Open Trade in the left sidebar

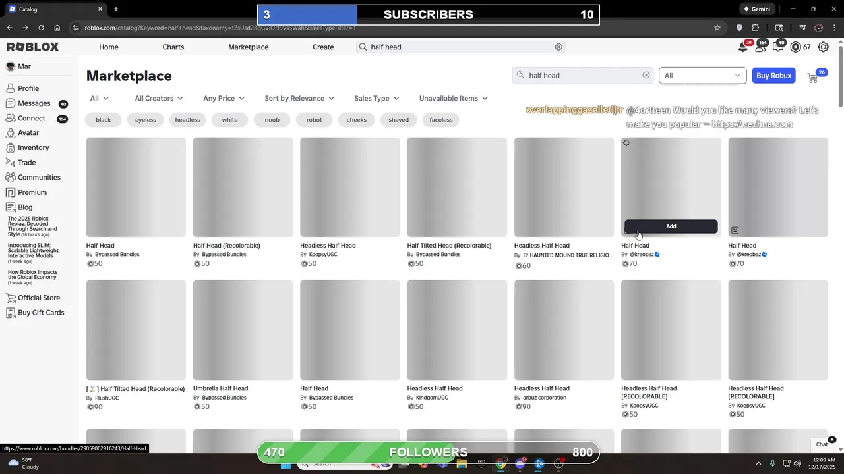[27, 163]
